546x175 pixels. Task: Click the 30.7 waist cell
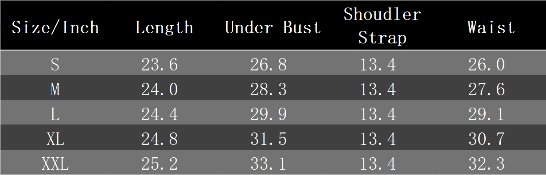click(487, 140)
